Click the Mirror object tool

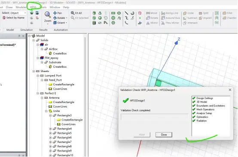pos(152,23)
